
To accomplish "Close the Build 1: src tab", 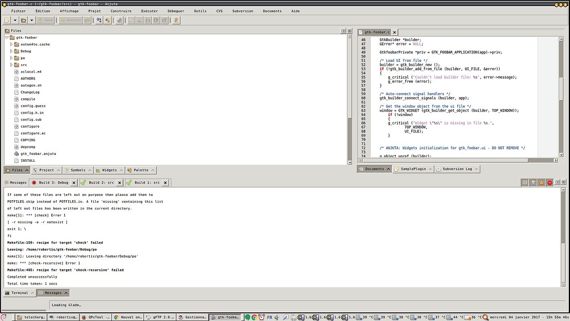I will click(x=165, y=183).
